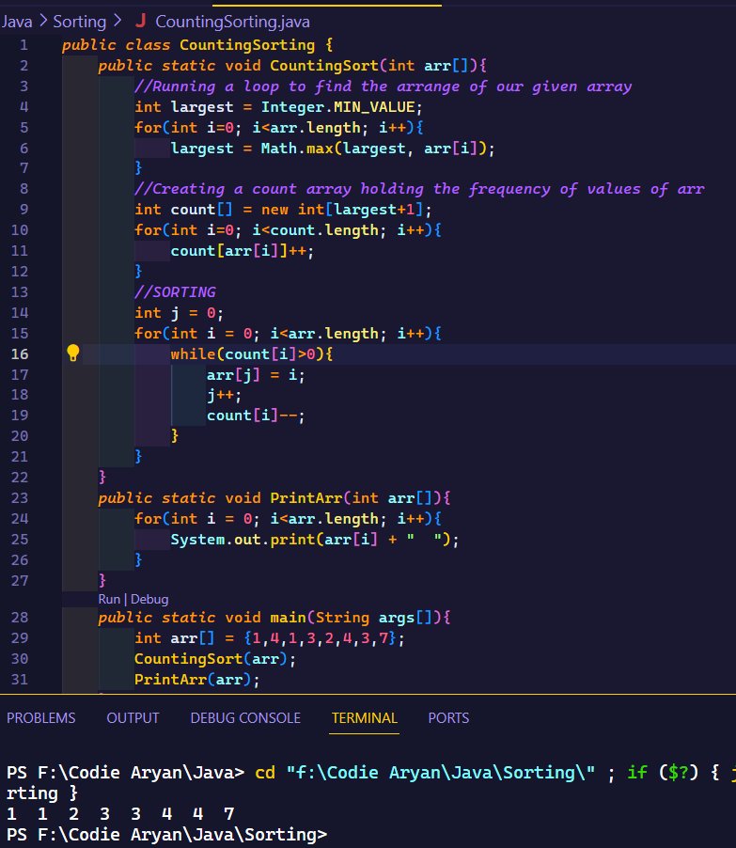Click 'System.out.print' statement on line 25

click(315, 540)
